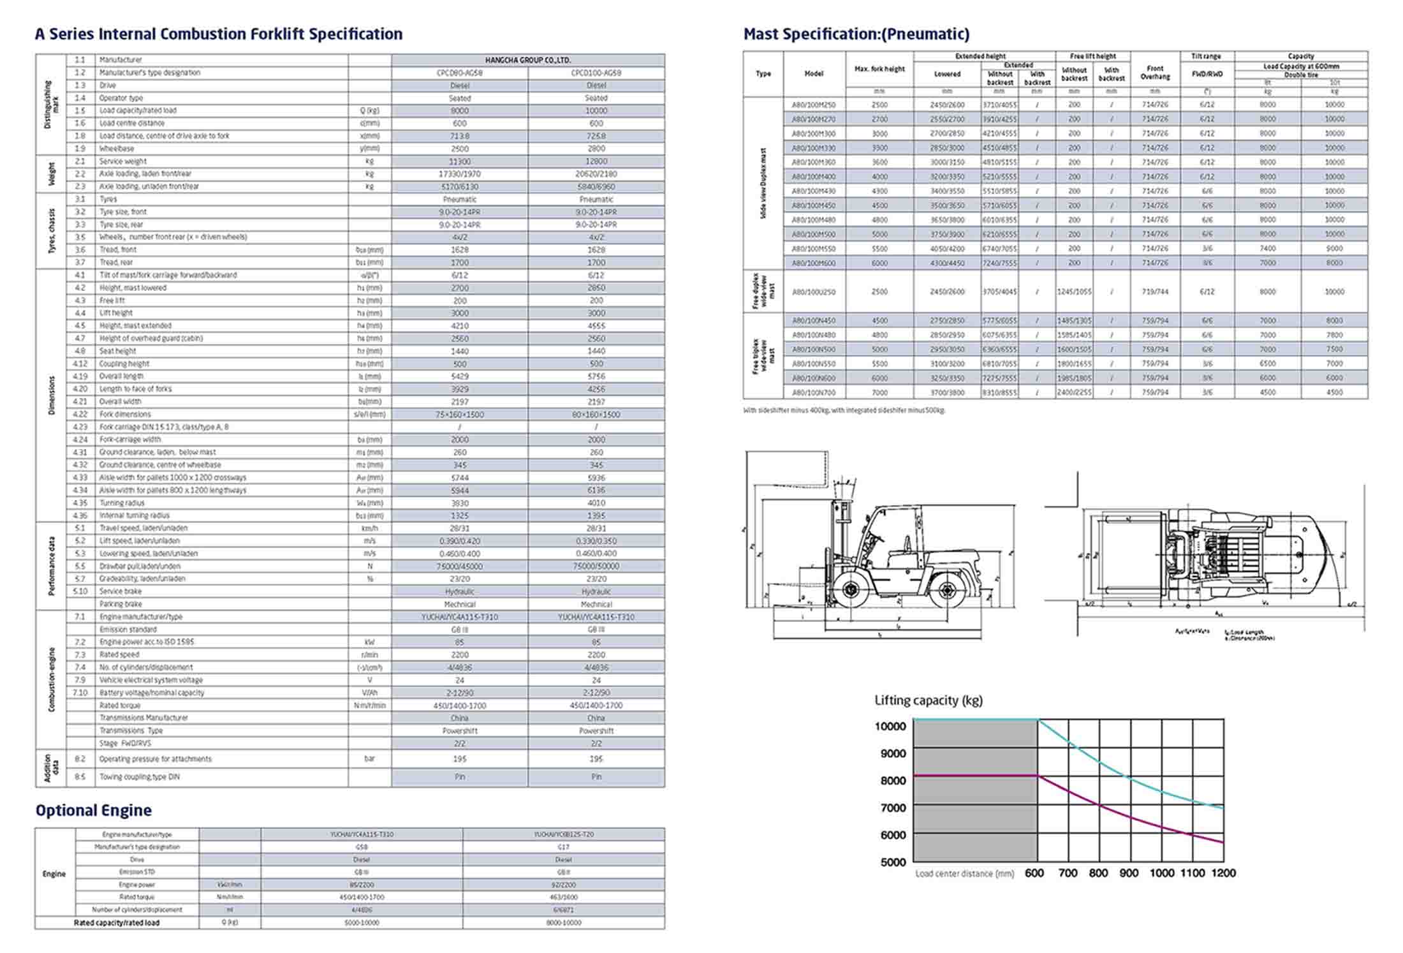
Task: Click the sideshifter footnote below the mast table
Action: [844, 411]
